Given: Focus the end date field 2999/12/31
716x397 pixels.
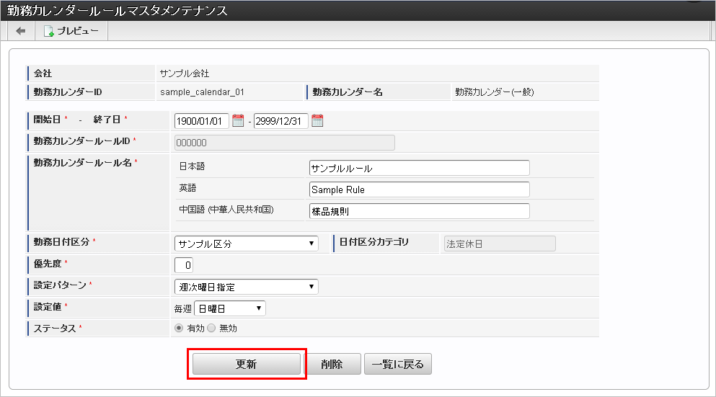Looking at the screenshot, I should click(280, 121).
